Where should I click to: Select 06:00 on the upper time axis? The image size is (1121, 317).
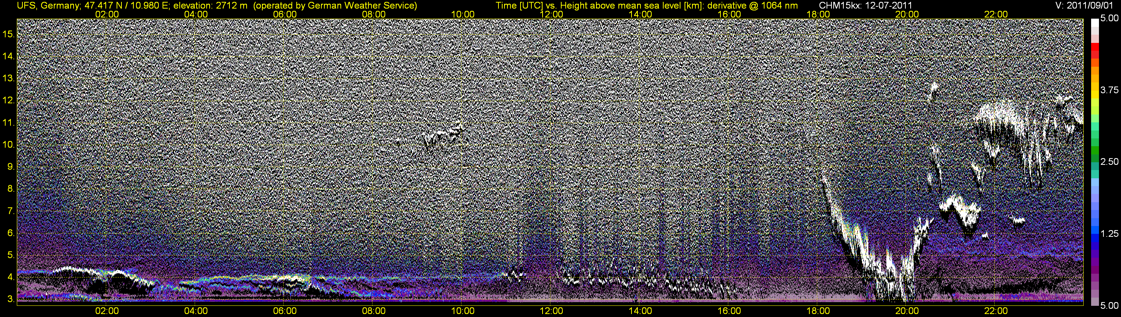(285, 14)
